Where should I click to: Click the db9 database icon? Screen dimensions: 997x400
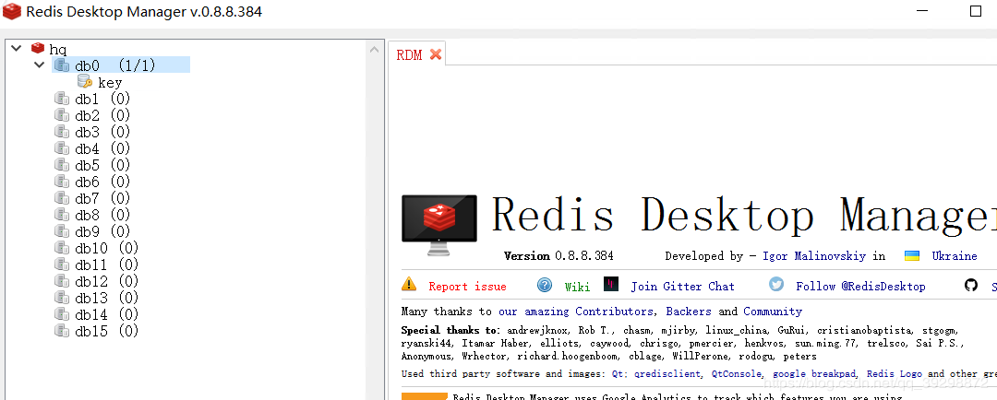62,230
